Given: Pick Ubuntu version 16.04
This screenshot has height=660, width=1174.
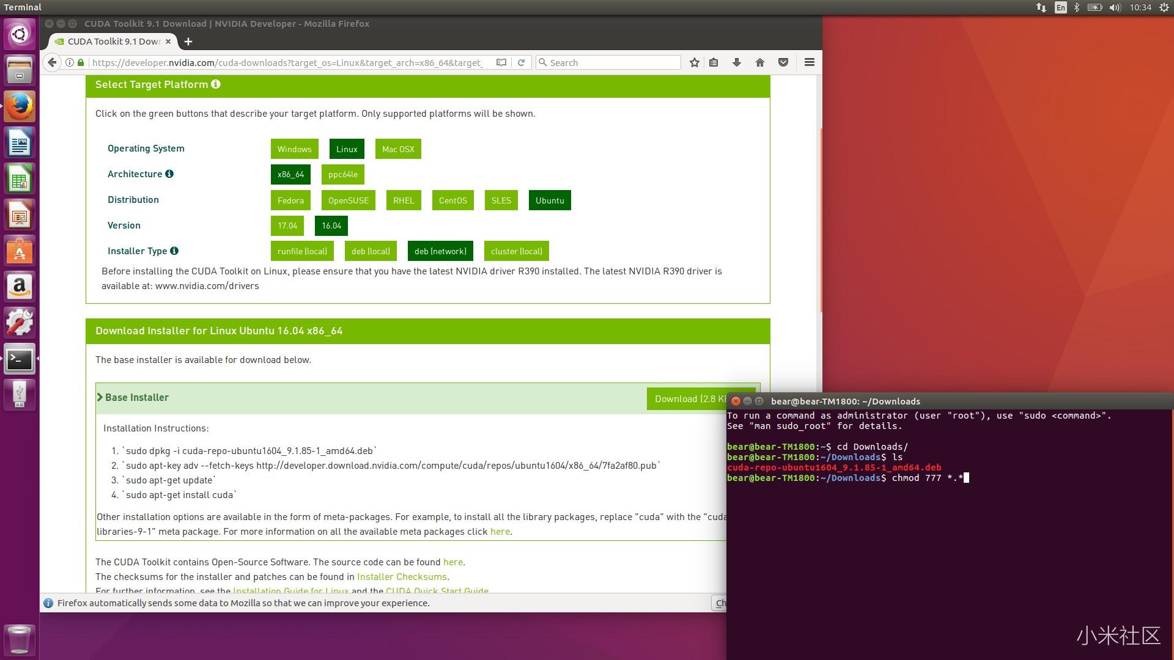Looking at the screenshot, I should click(x=331, y=226).
